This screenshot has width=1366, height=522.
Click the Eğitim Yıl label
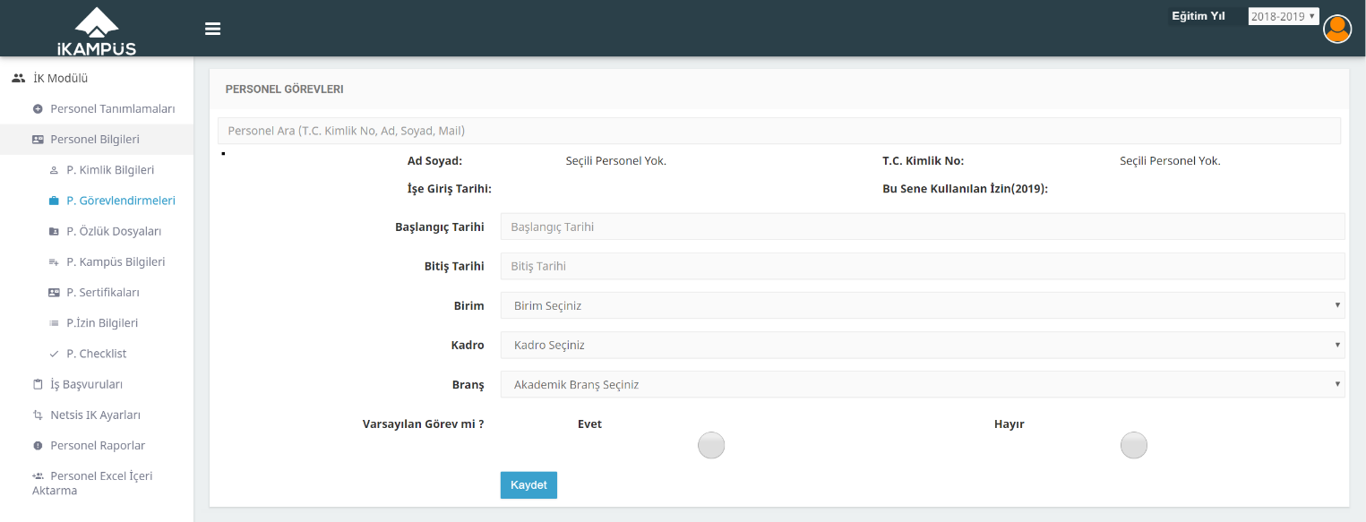tap(1198, 16)
